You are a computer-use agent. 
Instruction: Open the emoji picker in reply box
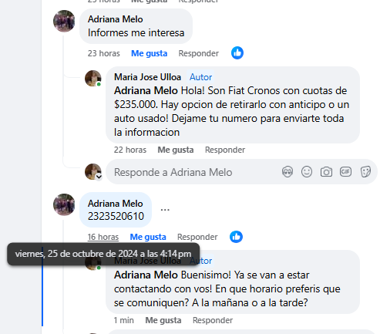[307, 172]
